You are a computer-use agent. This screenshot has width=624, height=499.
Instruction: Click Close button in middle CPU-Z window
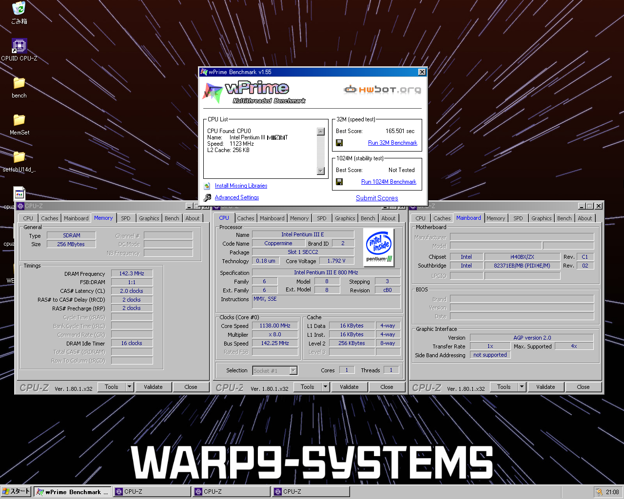tap(387, 387)
